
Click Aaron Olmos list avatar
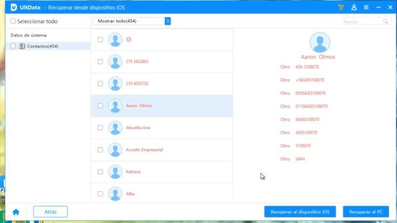pyautogui.click(x=115, y=106)
